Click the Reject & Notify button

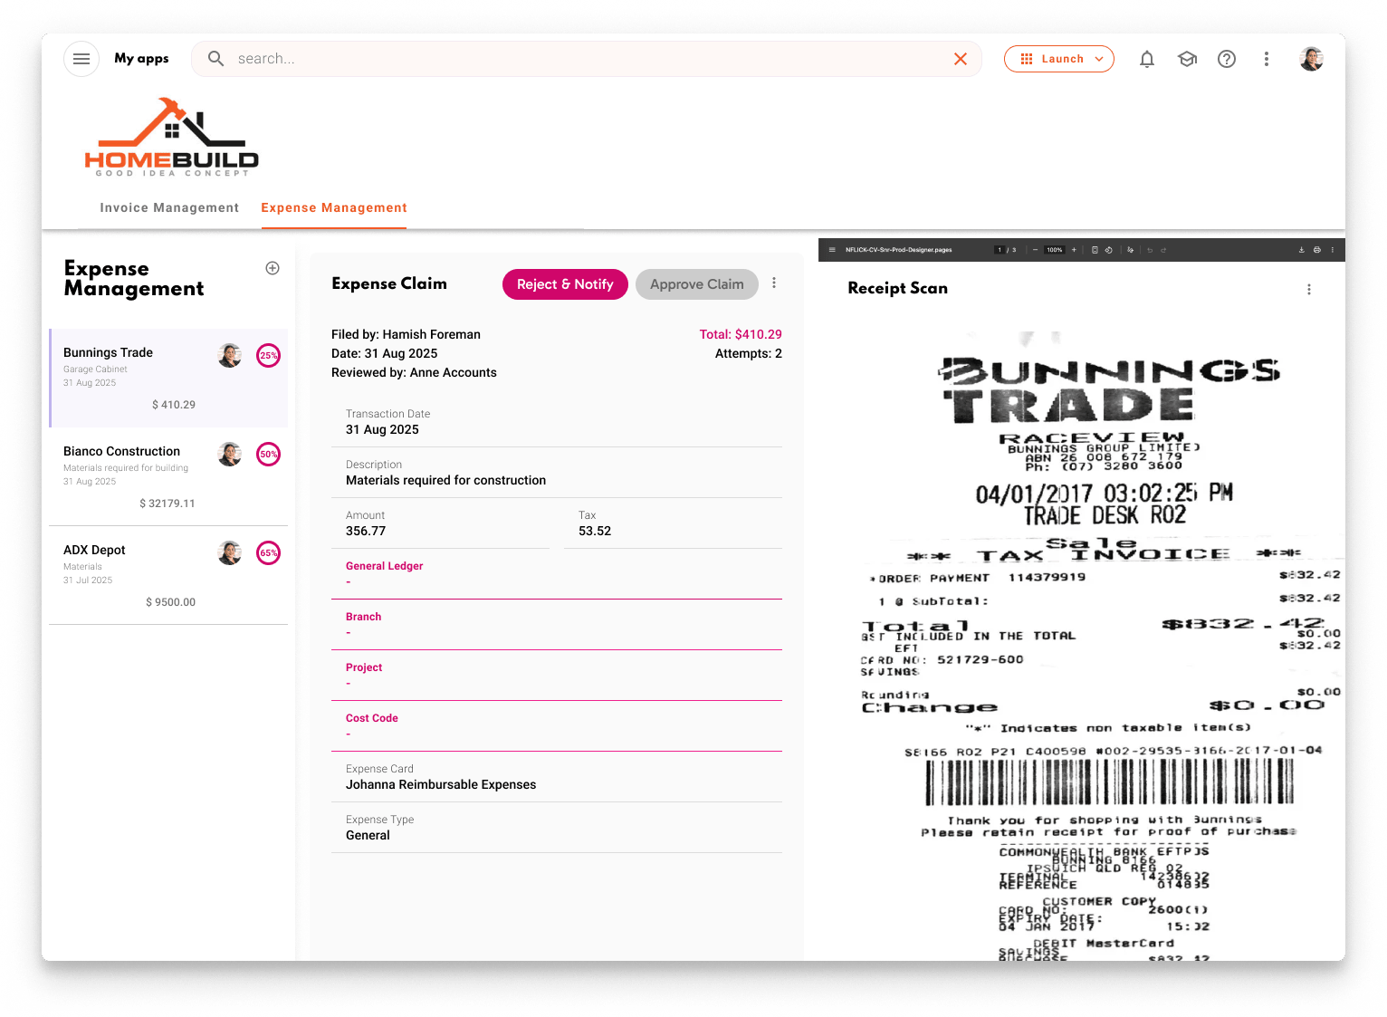tap(565, 283)
